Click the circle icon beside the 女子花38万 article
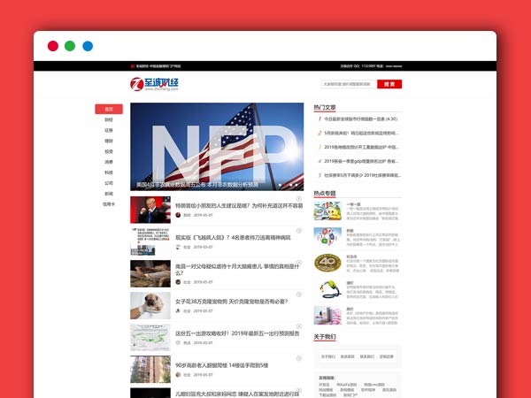Image resolution: width=531 pixels, height=398 pixels. point(299,295)
